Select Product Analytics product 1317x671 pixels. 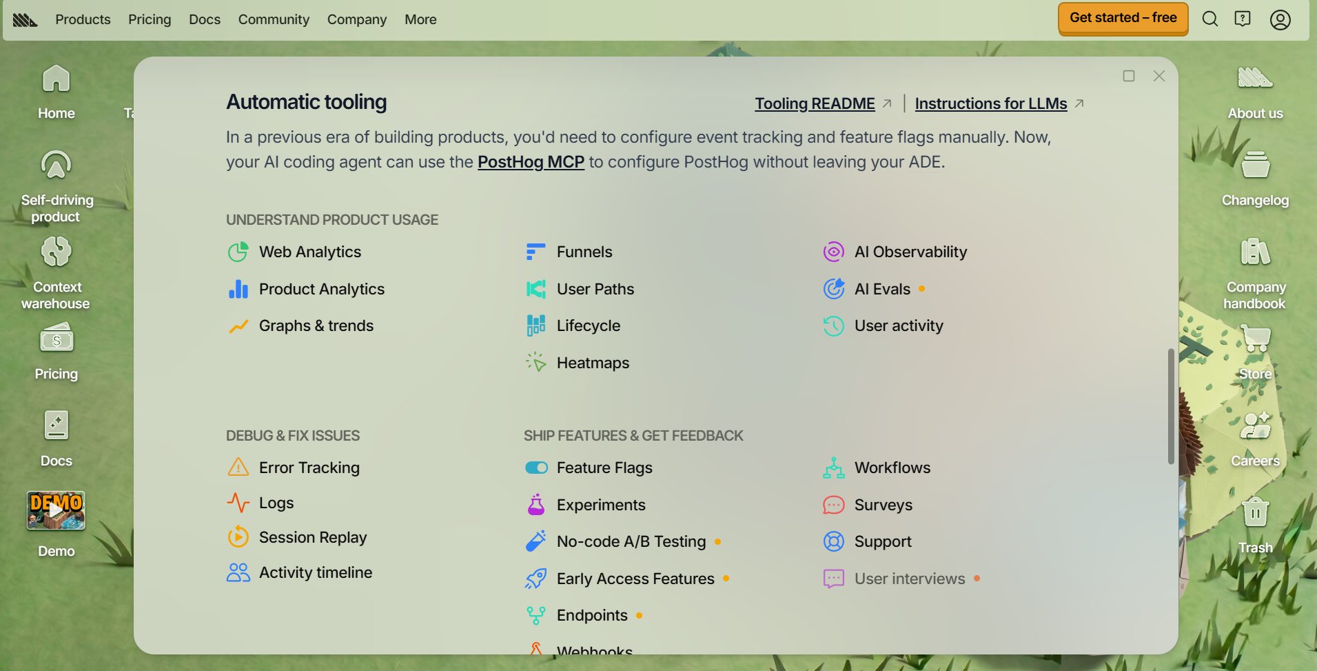(x=307, y=289)
